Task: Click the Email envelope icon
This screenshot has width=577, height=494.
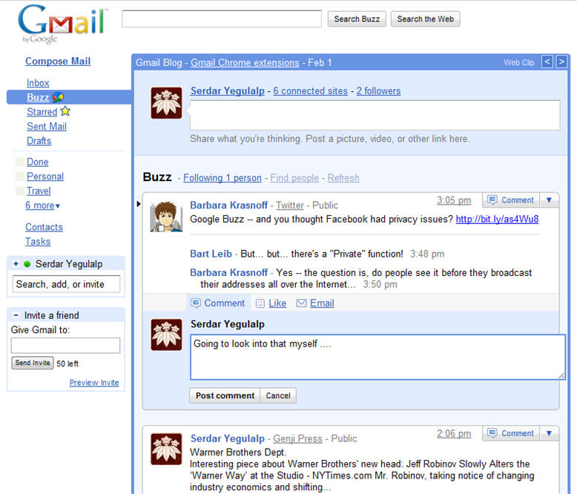Action: (301, 303)
